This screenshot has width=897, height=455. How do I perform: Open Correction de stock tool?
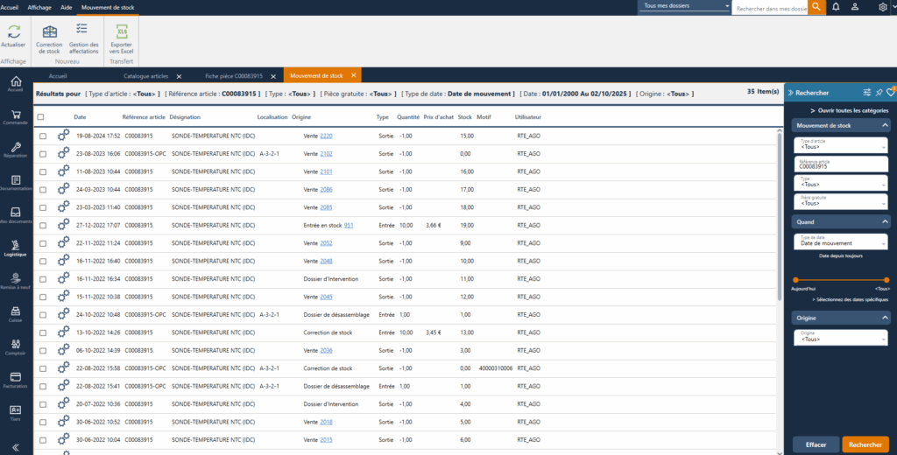pyautogui.click(x=49, y=32)
